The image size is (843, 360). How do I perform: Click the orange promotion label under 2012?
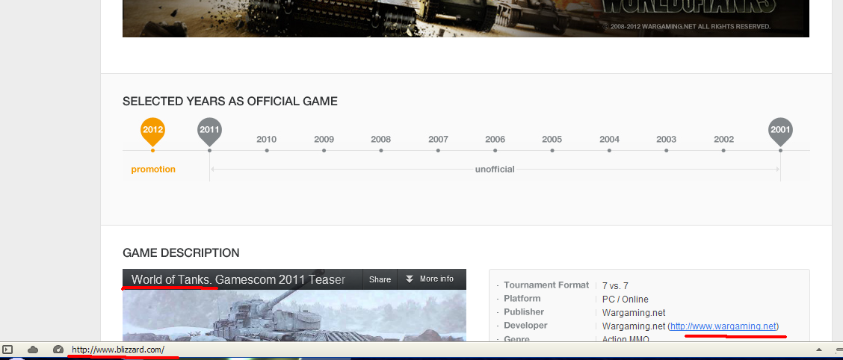click(x=153, y=170)
